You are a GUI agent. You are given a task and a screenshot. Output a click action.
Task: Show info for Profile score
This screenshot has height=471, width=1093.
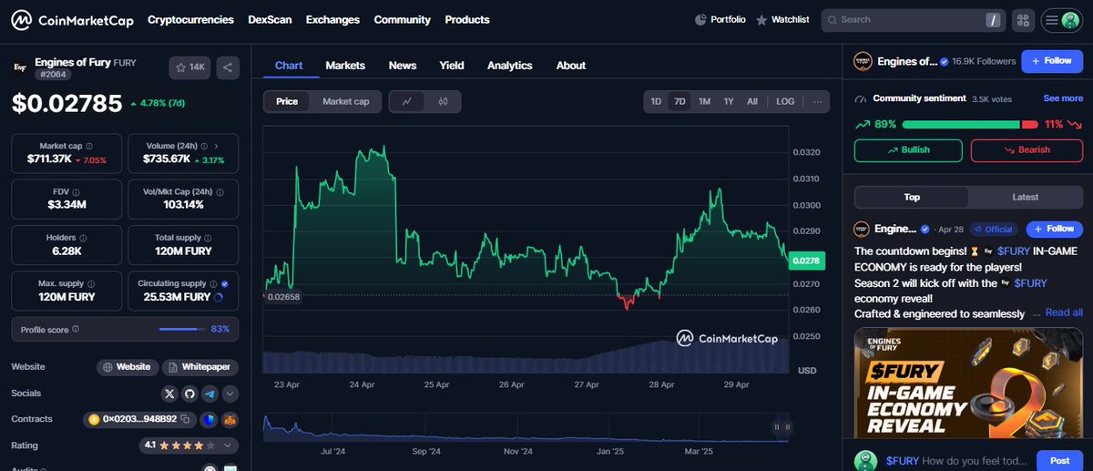(x=75, y=329)
